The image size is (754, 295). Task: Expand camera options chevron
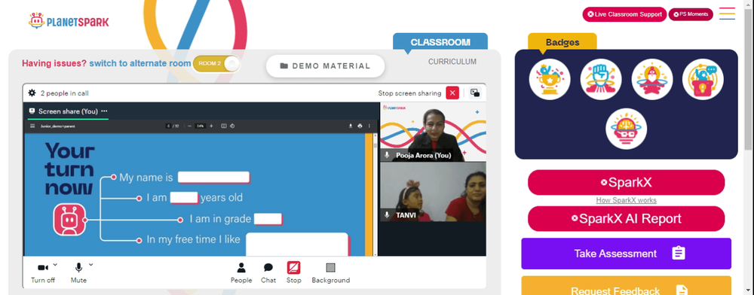click(55, 264)
